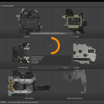This screenshot has width=104, height=104.
Task: Select the 6HPxx VAG GS19.xx unit image
Action: pos(75,83)
